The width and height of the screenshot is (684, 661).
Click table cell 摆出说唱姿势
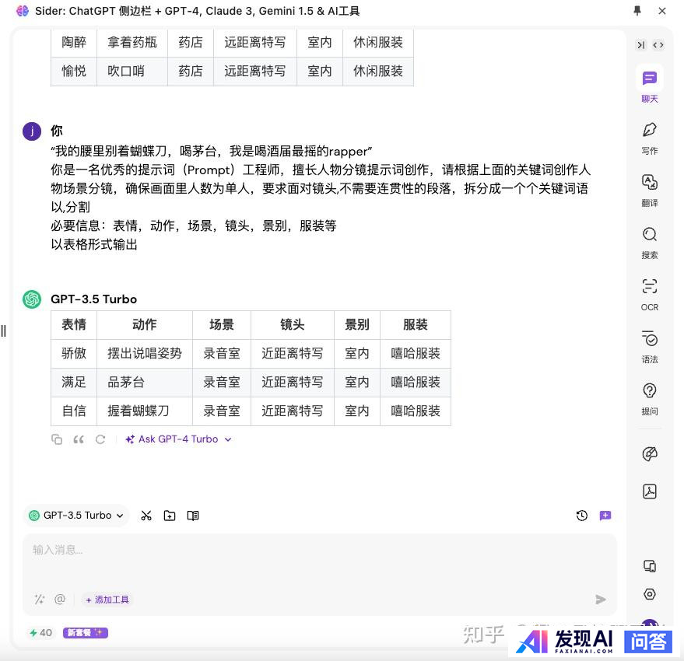click(x=145, y=353)
